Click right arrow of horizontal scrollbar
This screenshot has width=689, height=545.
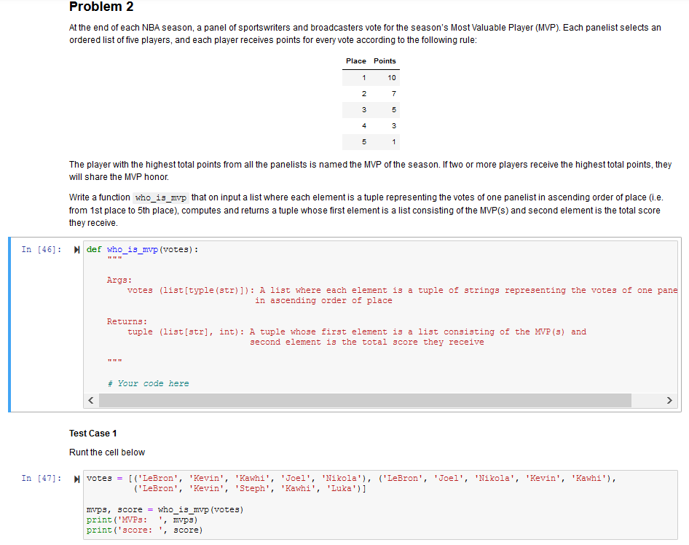pos(669,401)
